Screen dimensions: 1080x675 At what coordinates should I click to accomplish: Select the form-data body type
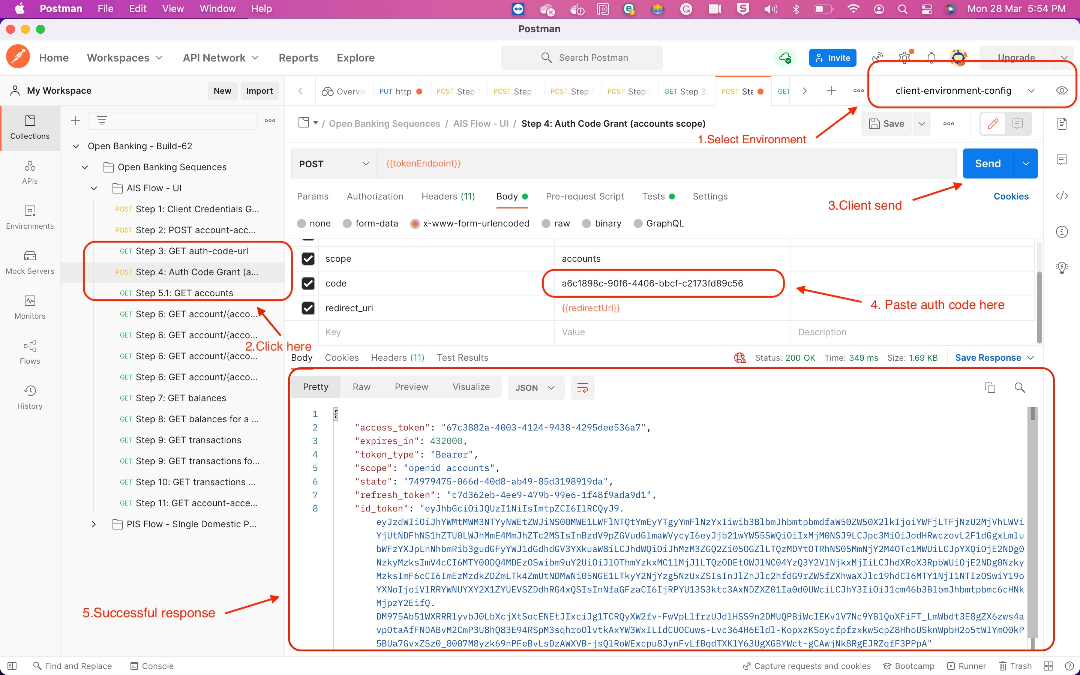click(x=347, y=223)
